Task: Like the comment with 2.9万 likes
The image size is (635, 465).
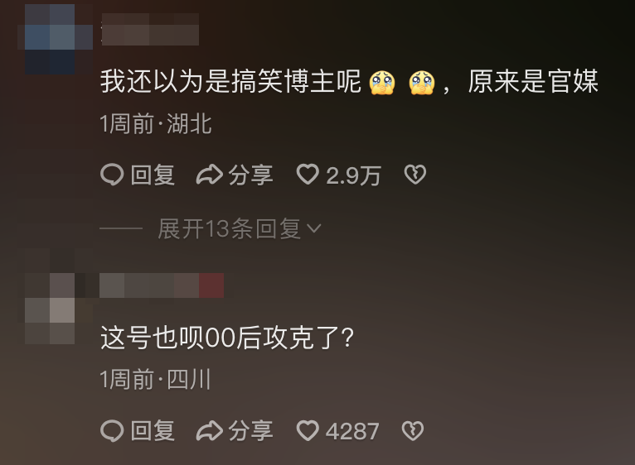Action: pos(308,175)
